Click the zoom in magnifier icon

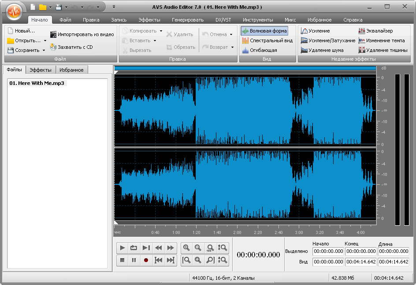tap(186, 248)
